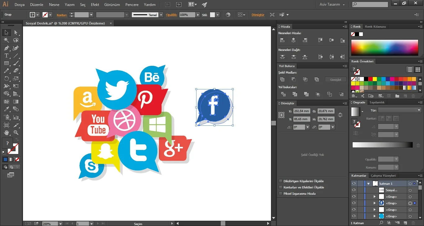
Task: Collapse the katman 1 layer tree
Action: coord(368,183)
